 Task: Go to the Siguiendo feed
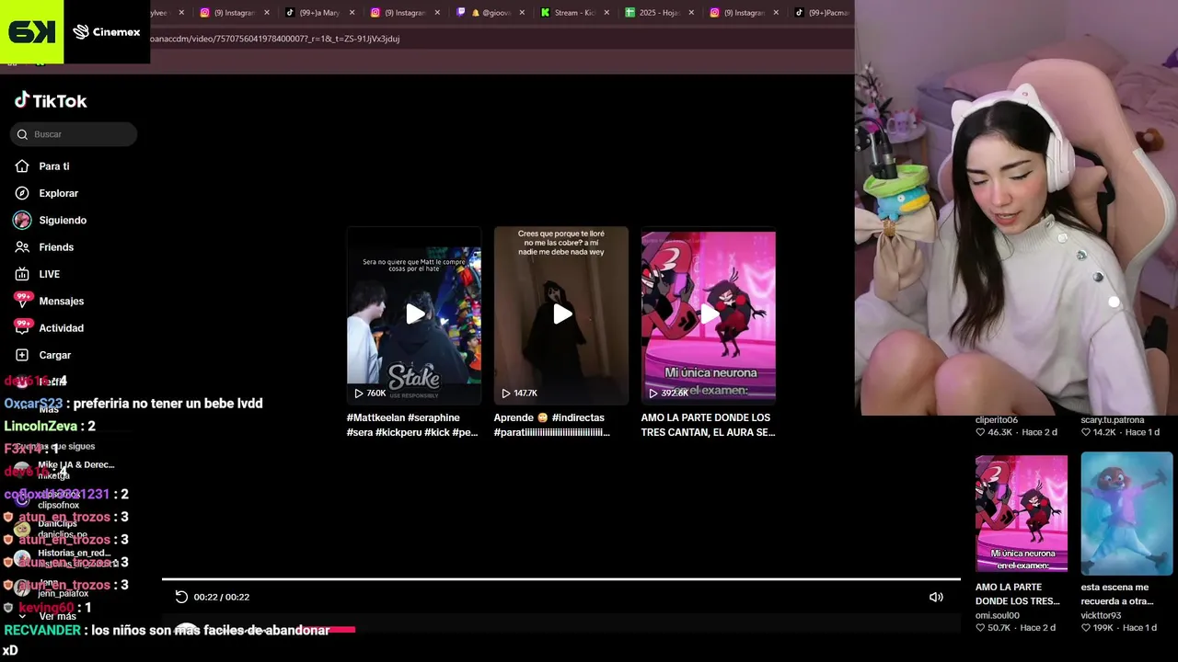coord(51,220)
